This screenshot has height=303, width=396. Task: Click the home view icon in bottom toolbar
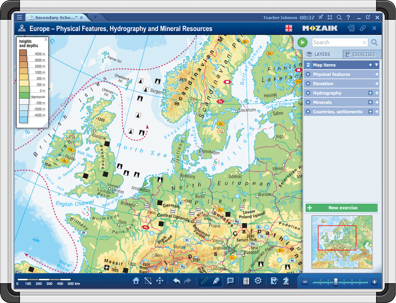point(136,281)
